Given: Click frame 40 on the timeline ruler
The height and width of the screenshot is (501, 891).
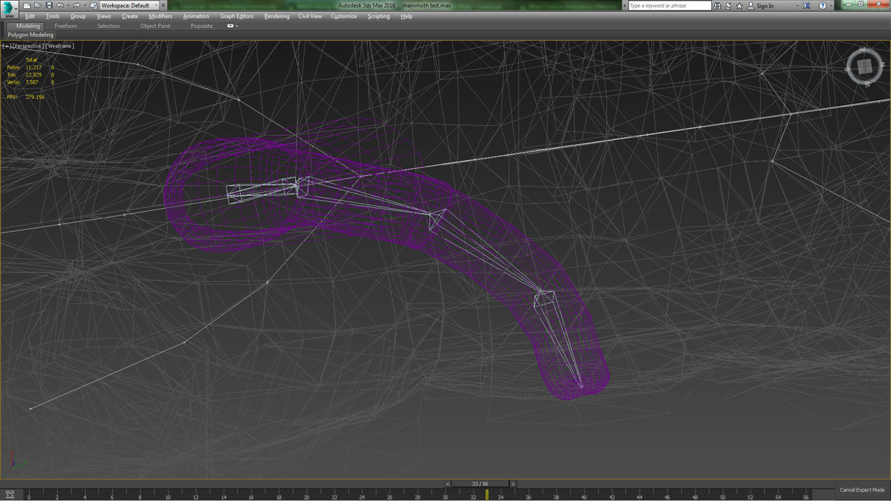Looking at the screenshot, I should 583,497.
